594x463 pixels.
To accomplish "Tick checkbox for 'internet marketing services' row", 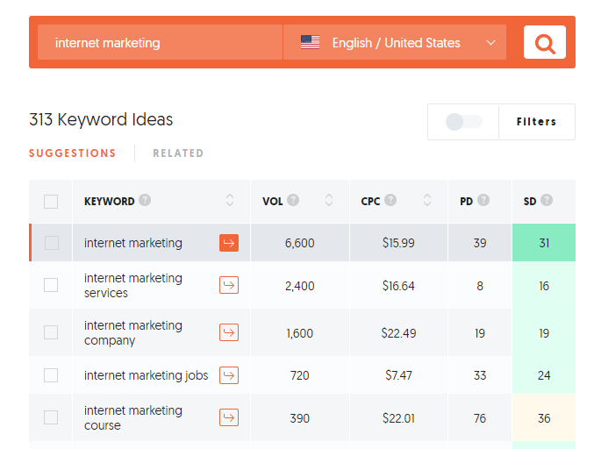I will click(x=51, y=285).
